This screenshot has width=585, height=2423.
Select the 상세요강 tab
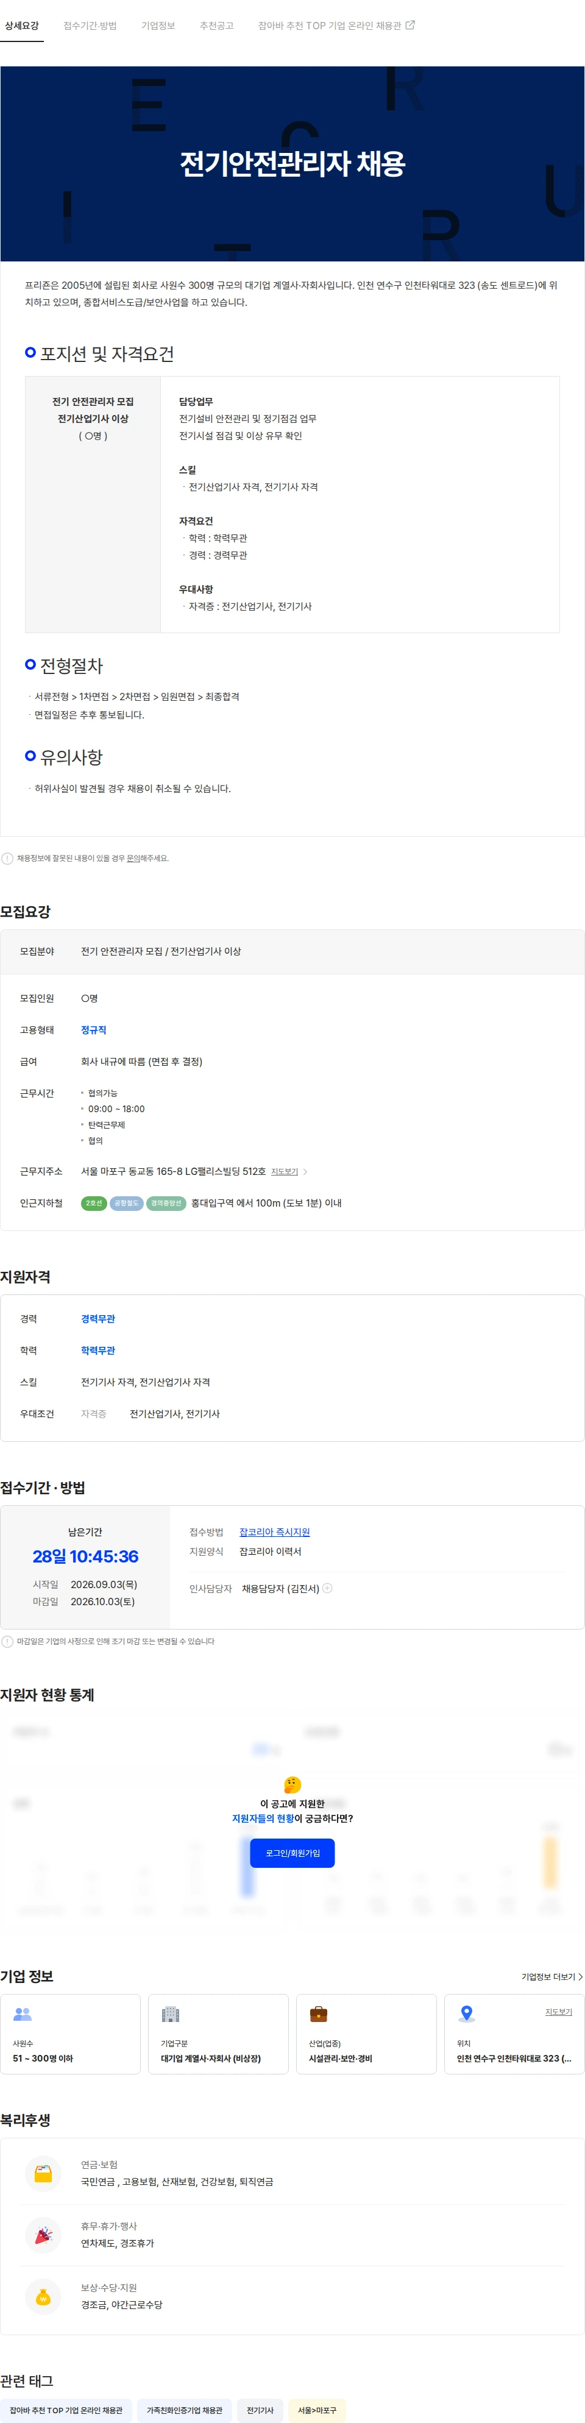[x=21, y=26]
